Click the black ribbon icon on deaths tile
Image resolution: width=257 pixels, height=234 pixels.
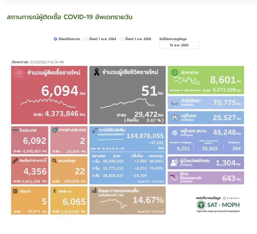96,72
